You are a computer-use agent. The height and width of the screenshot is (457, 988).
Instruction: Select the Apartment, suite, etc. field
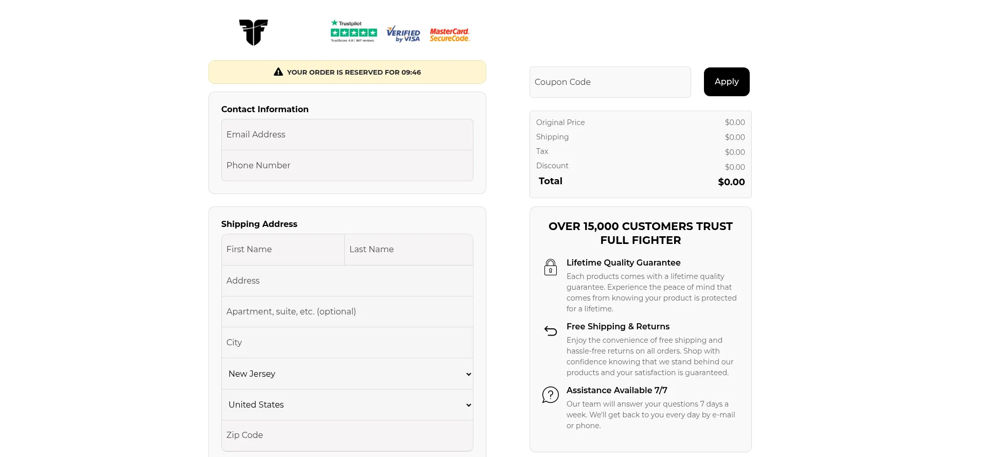(347, 311)
